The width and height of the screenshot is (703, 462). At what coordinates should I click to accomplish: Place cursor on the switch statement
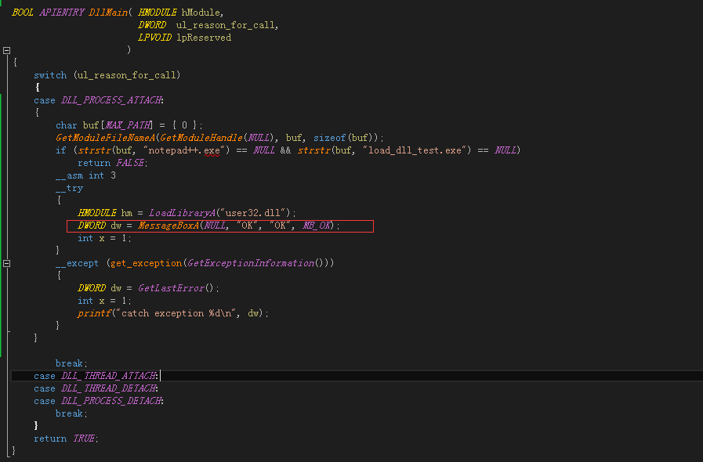point(107,75)
